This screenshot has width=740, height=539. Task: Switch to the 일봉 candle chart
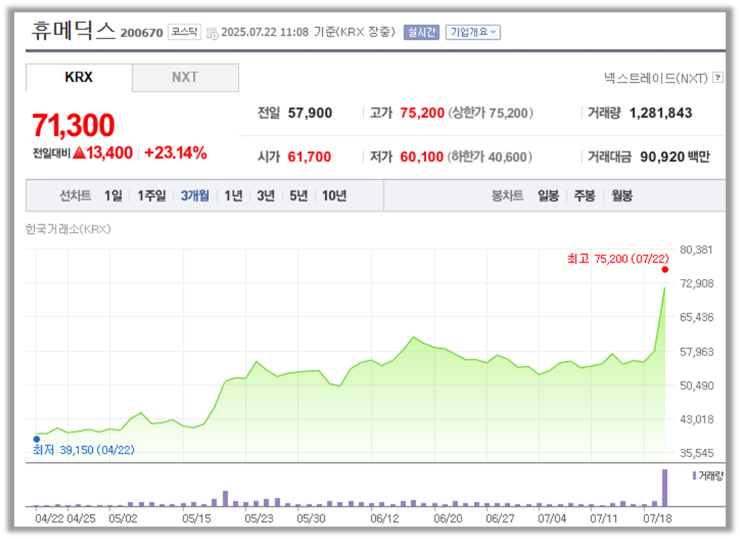point(548,195)
